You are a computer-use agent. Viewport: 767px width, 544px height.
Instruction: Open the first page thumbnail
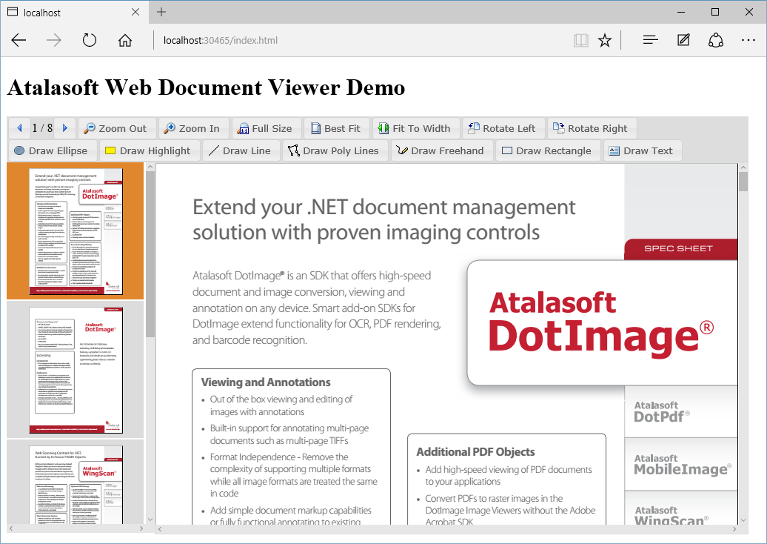tap(76, 231)
